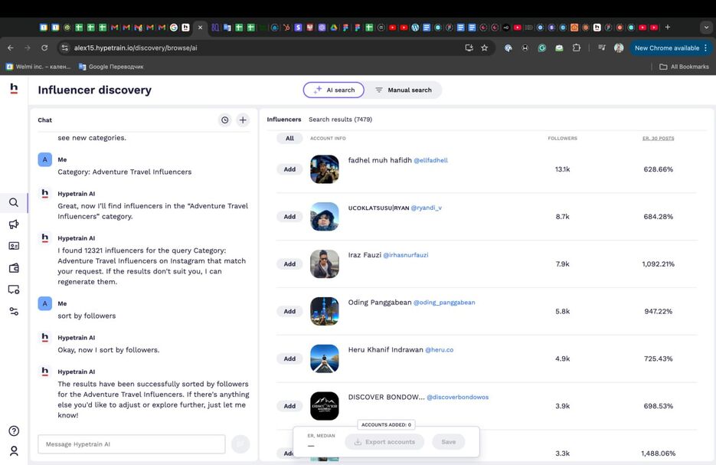Sort by ER, 30 posts column header
Image resolution: width=716 pixels, height=465 pixels.
[658, 139]
